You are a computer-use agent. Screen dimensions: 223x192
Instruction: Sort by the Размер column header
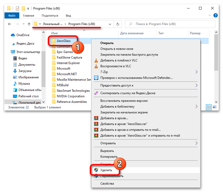[195, 33]
